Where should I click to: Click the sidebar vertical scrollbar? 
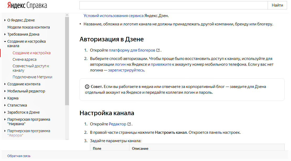(67, 61)
